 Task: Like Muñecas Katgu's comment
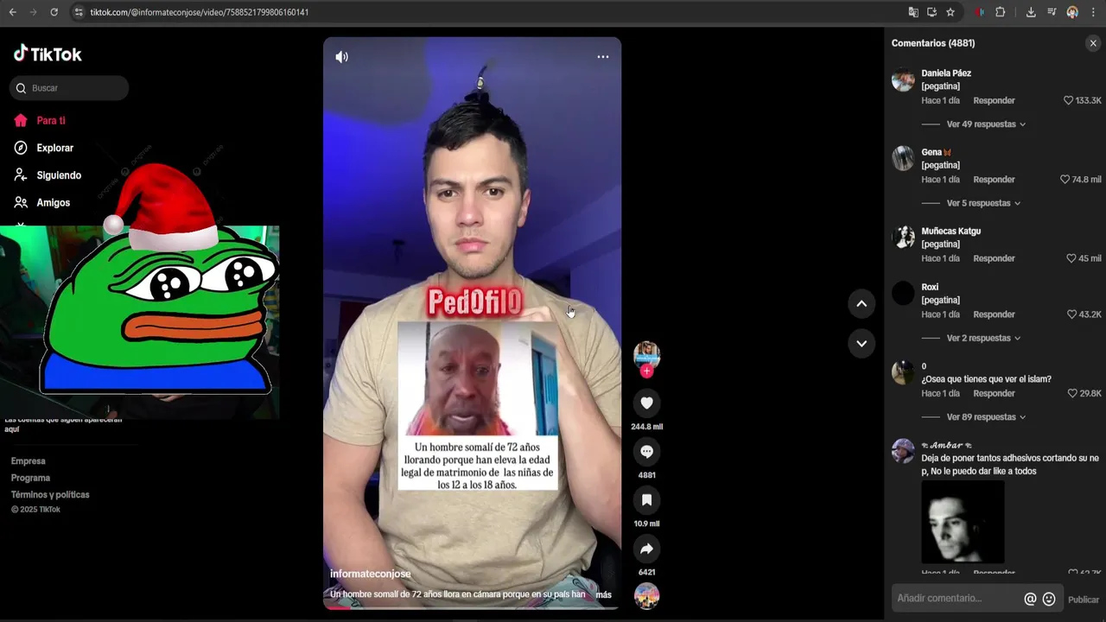1071,258
